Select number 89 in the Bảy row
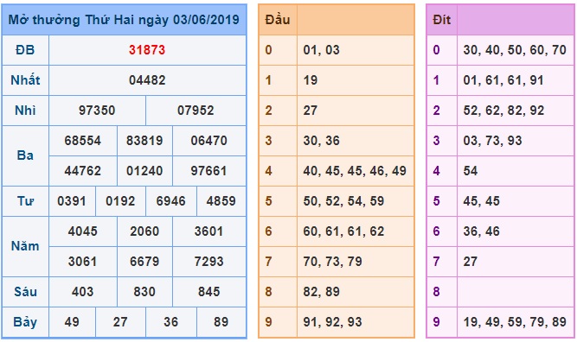The width and height of the screenshot is (577, 342). tap(221, 322)
